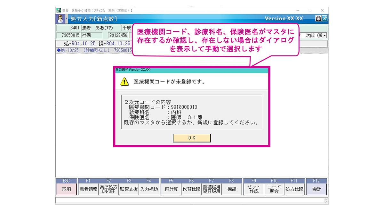Click the 再計算 recalculate button

(x=171, y=189)
